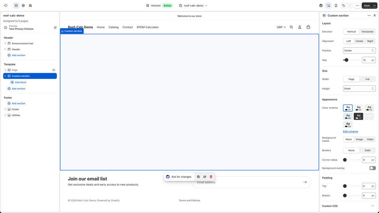The height and width of the screenshot is (213, 379).
Task: Set width to Full
Action: coord(368,79)
